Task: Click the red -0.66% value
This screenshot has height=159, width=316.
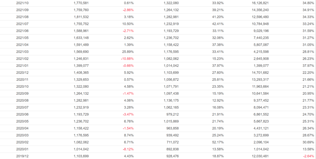Action: coord(127,66)
